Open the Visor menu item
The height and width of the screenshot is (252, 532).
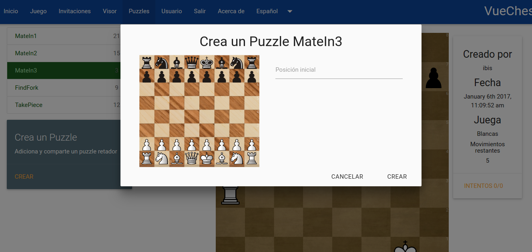click(110, 11)
